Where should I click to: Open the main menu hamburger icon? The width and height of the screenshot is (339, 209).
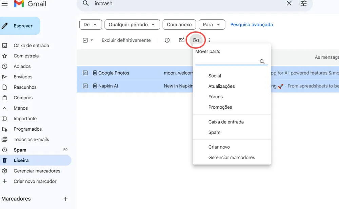pyautogui.click(x=5, y=3)
